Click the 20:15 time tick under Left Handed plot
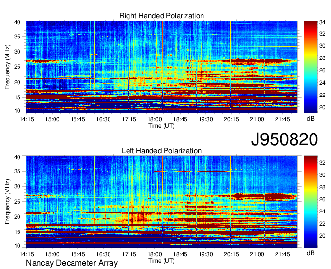Image resolution: width=331 pixels, height=269 pixels. point(231,254)
